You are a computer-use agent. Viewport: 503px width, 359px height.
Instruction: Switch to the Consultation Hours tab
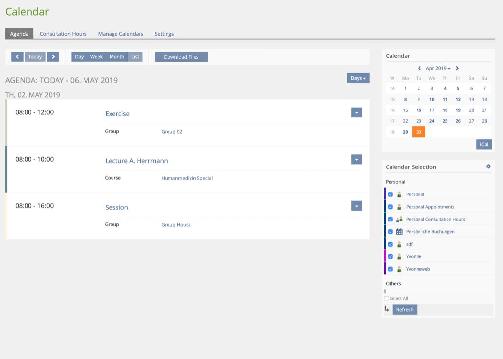coord(63,34)
